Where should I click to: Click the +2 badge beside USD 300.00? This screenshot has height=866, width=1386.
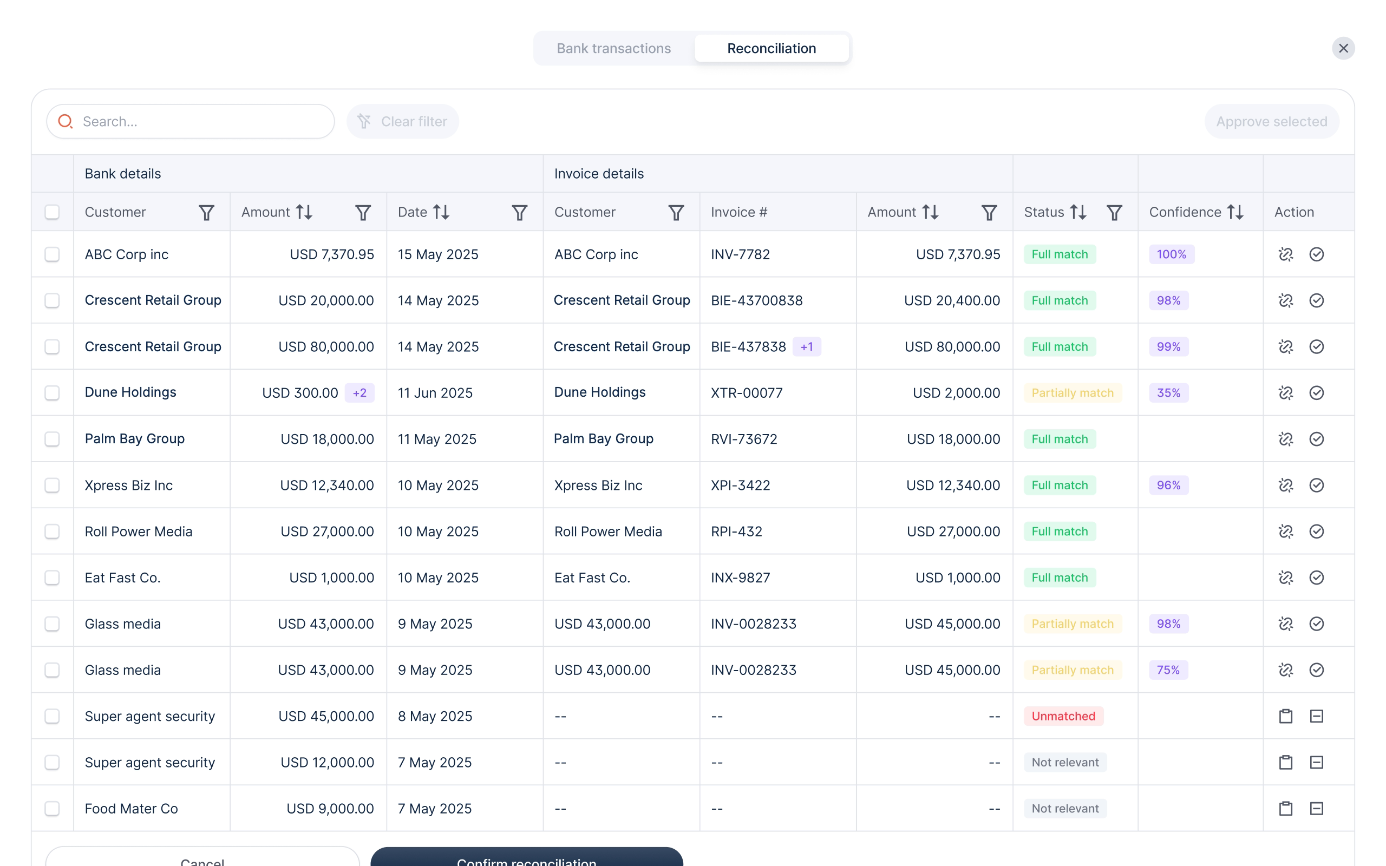click(x=359, y=393)
